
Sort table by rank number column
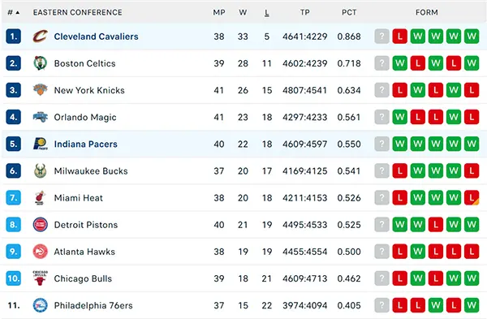pyautogui.click(x=13, y=12)
